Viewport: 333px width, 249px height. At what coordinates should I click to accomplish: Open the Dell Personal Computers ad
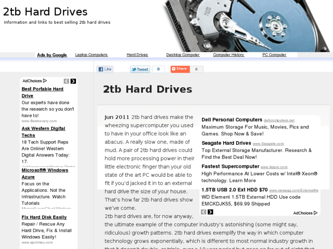point(232,120)
